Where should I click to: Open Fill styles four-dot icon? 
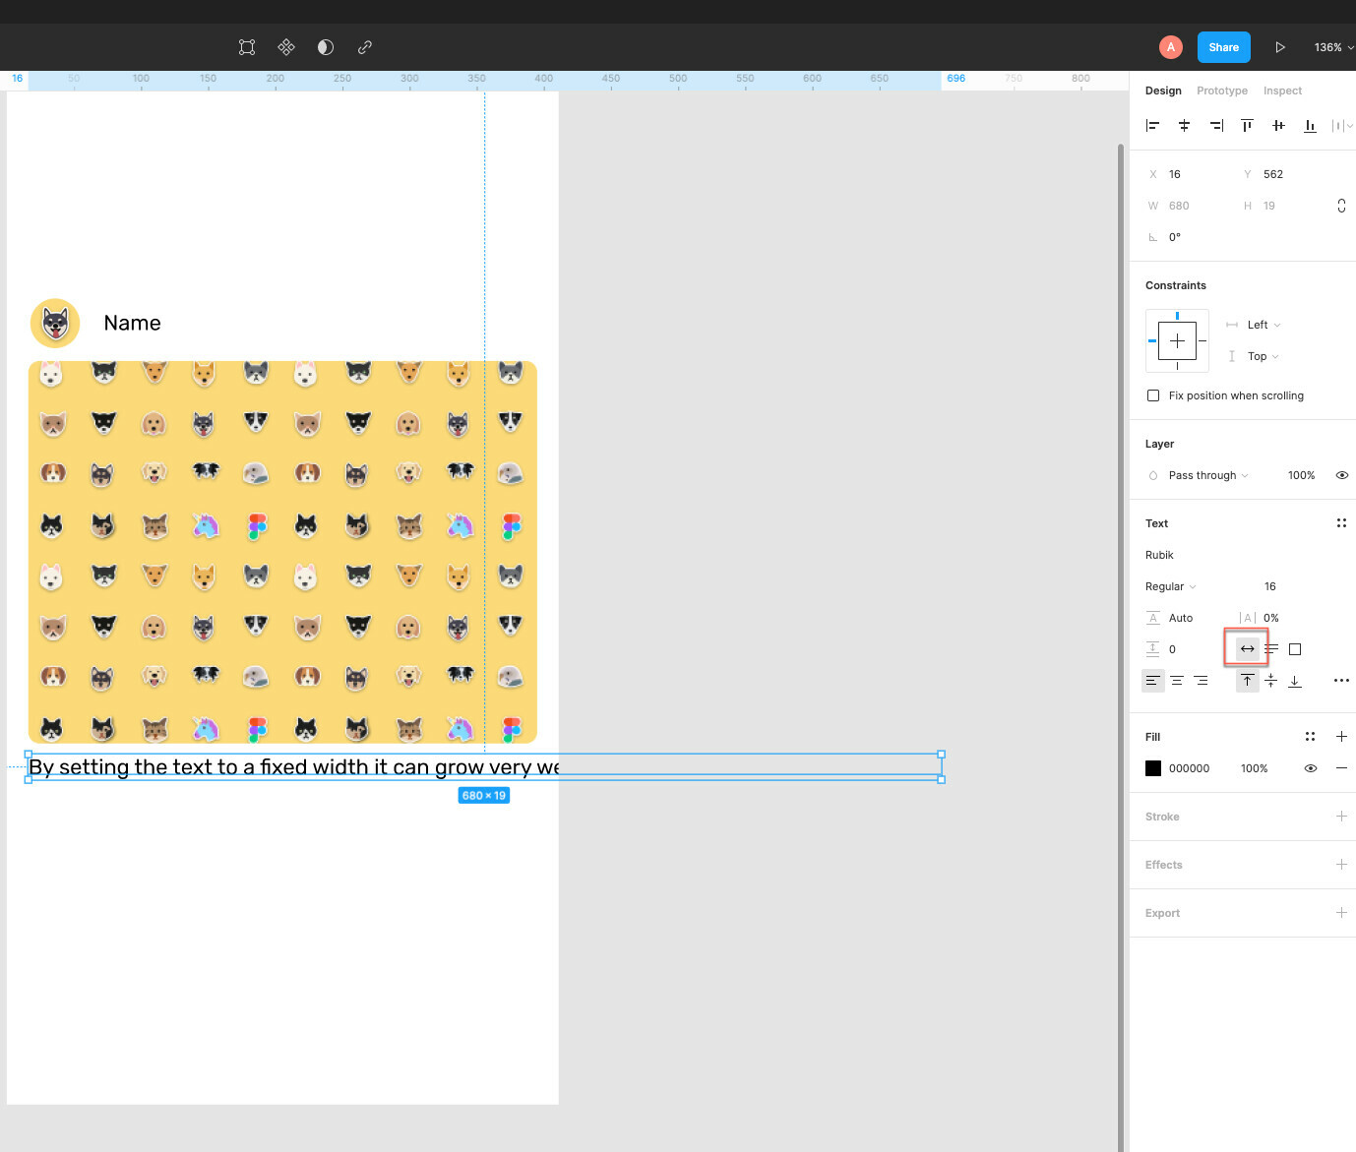click(x=1310, y=737)
